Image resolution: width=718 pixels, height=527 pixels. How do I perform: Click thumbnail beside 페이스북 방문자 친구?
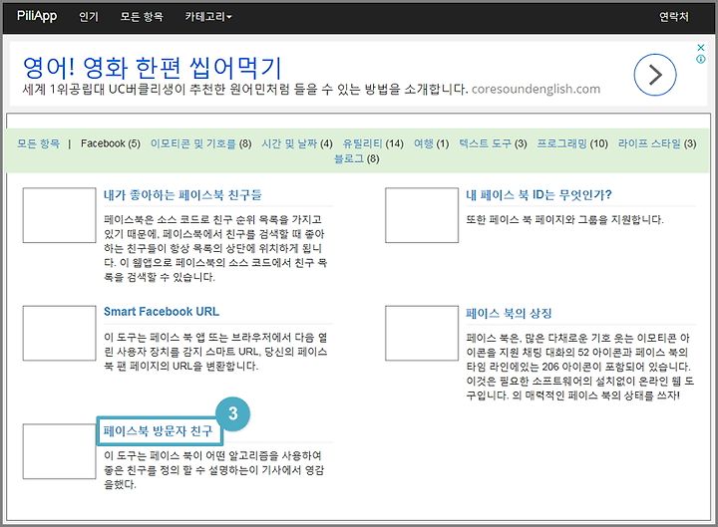[59, 451]
